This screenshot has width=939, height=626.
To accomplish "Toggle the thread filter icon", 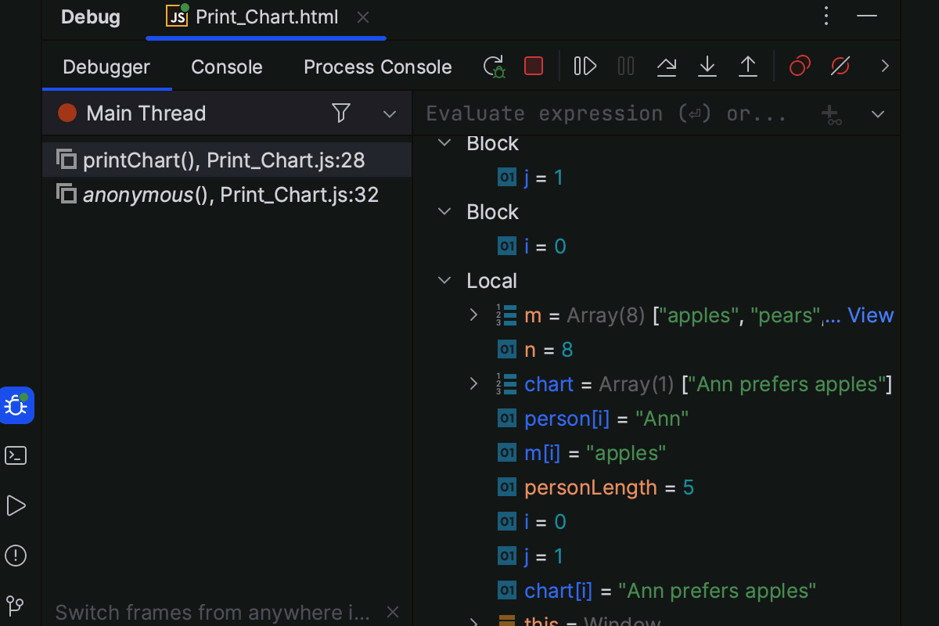I will click(x=341, y=113).
